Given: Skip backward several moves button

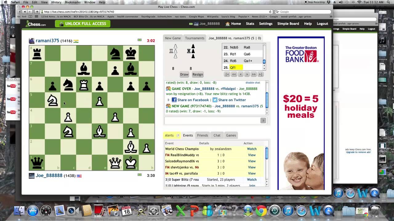Looking at the screenshot, I should click(234, 74).
